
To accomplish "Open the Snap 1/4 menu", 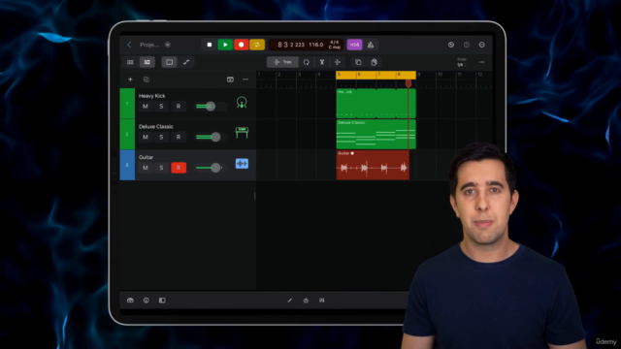I will click(x=461, y=62).
